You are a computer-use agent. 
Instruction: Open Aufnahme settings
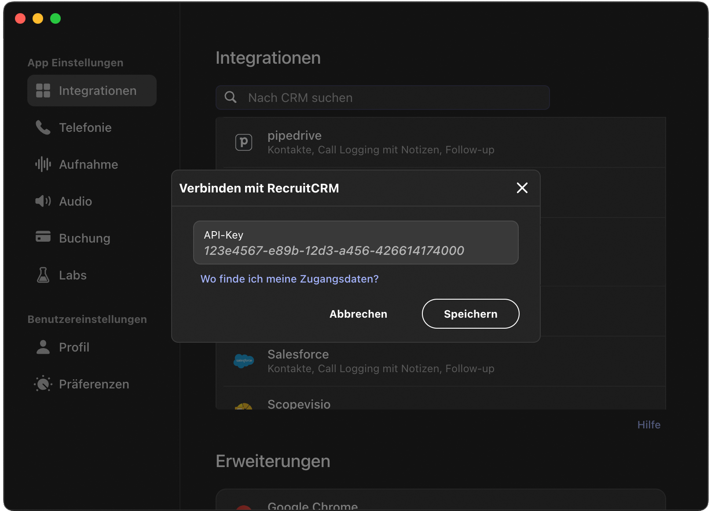(92, 164)
